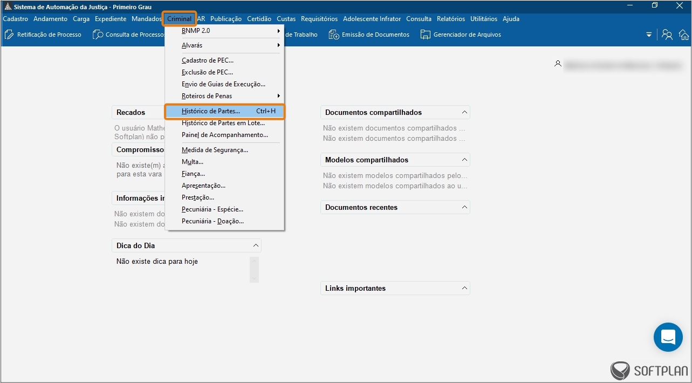The height and width of the screenshot is (383, 692).
Task: Click the toolbar overflow arrow icon
Action: click(x=649, y=35)
